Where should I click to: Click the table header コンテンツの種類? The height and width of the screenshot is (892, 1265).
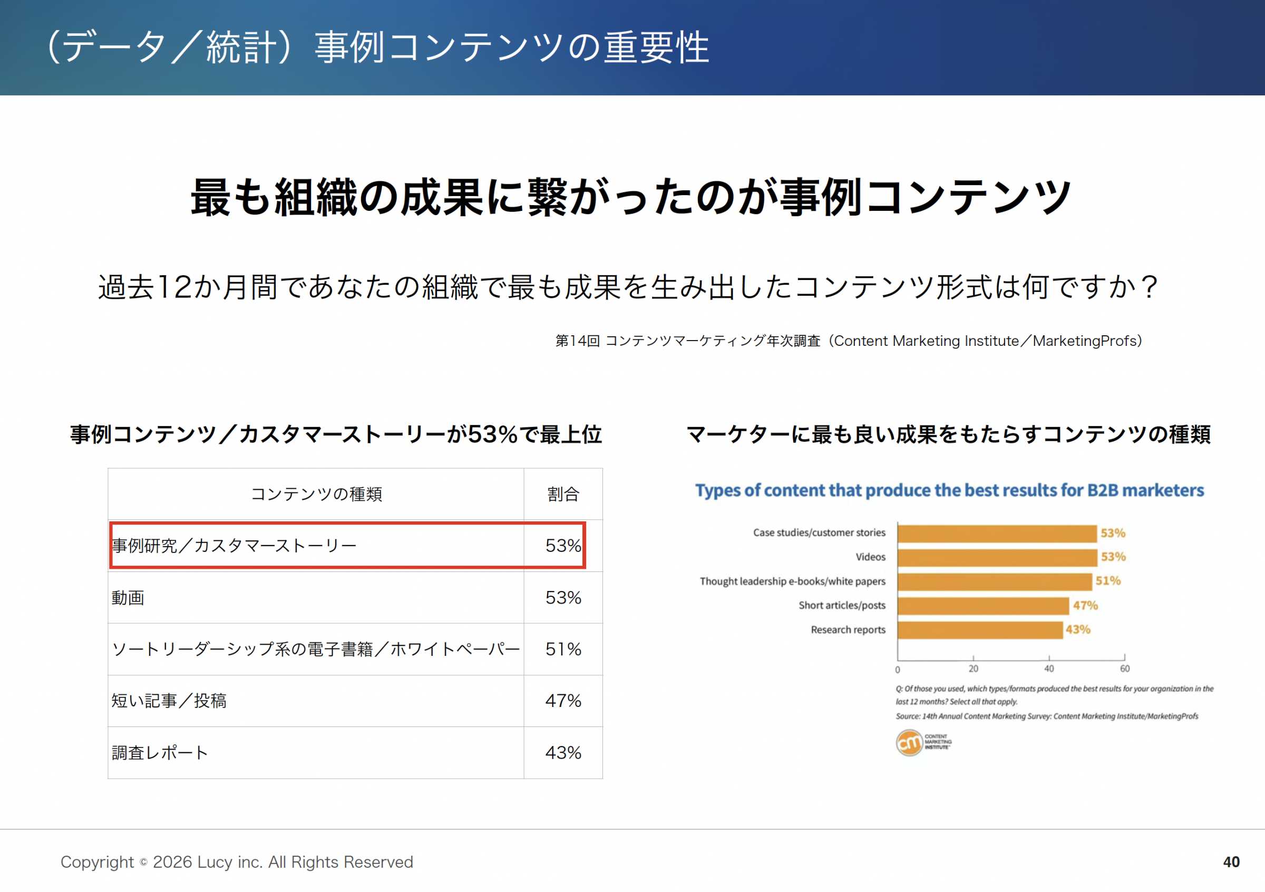pyautogui.click(x=316, y=494)
